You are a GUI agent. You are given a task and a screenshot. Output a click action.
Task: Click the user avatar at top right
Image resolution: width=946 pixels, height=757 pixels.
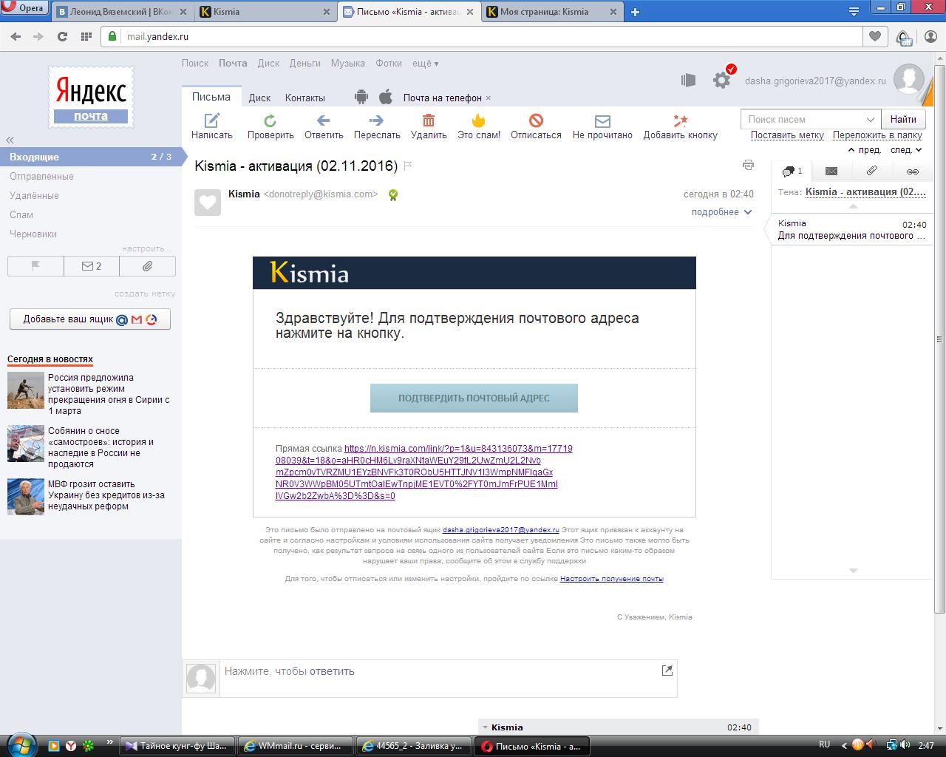tap(908, 79)
